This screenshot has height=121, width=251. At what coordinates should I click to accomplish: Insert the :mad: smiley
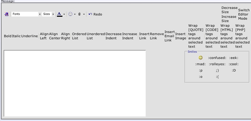pos(200,64)
